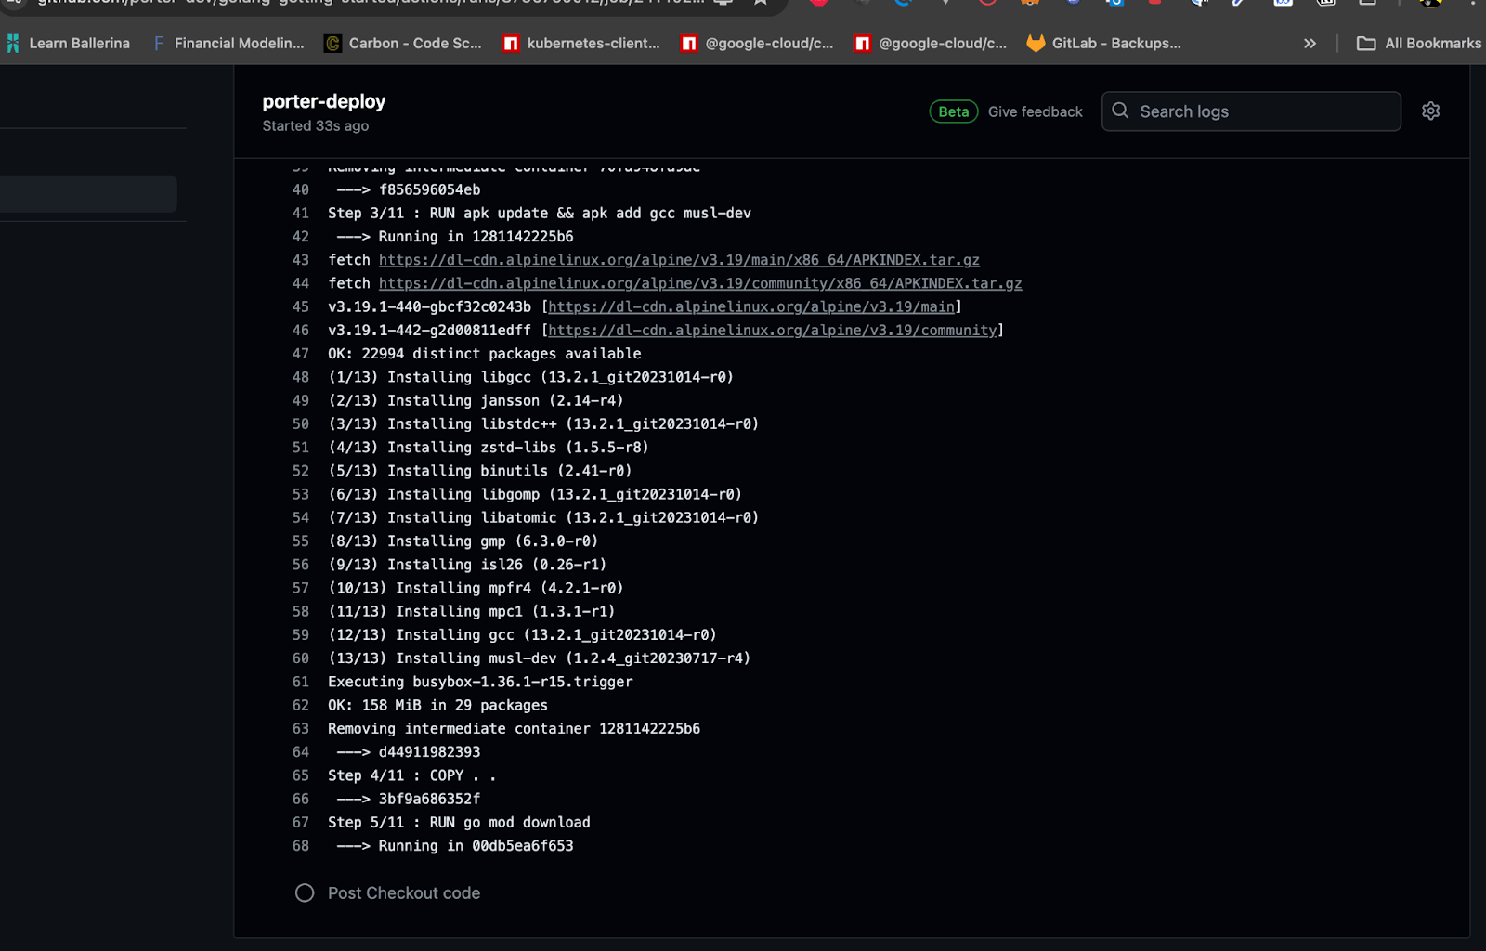The width and height of the screenshot is (1486, 951).
Task: Click the 'Installing libgcc' log line
Action: [x=530, y=377]
